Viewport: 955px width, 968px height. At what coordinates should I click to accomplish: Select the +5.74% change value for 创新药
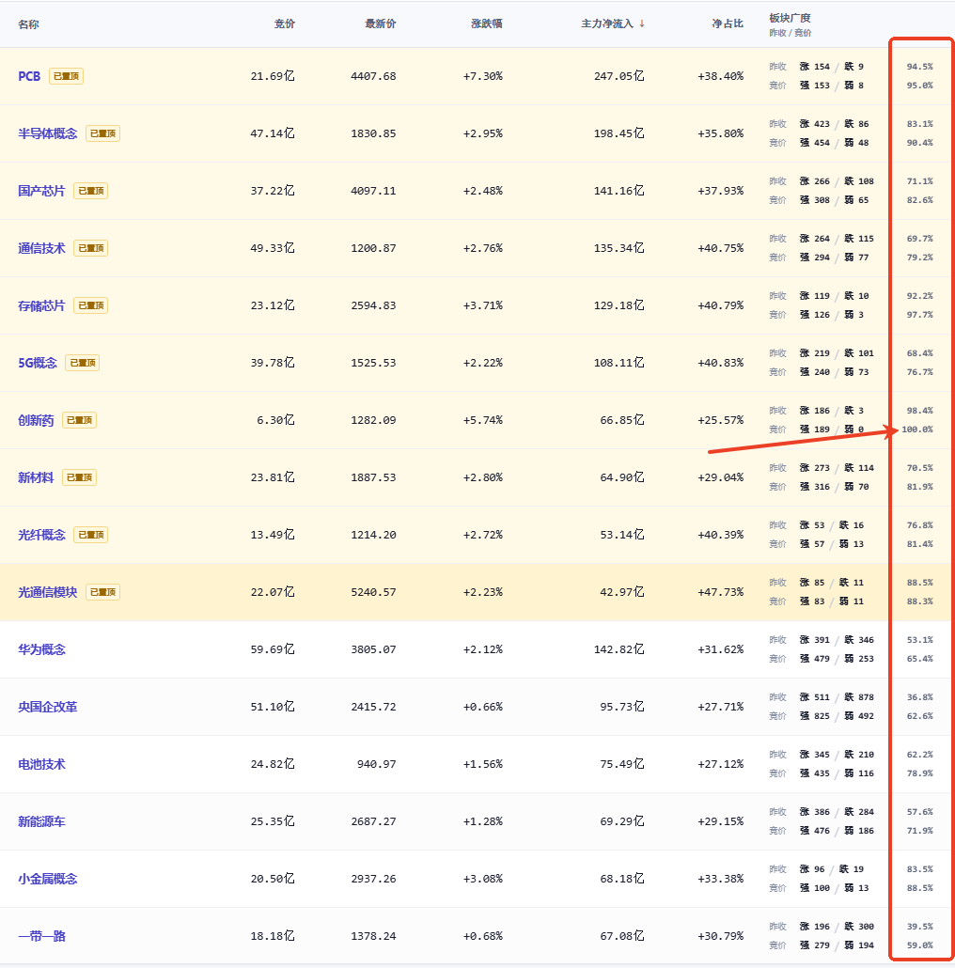point(483,420)
